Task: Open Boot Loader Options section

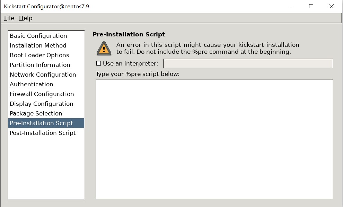Action: (46, 55)
